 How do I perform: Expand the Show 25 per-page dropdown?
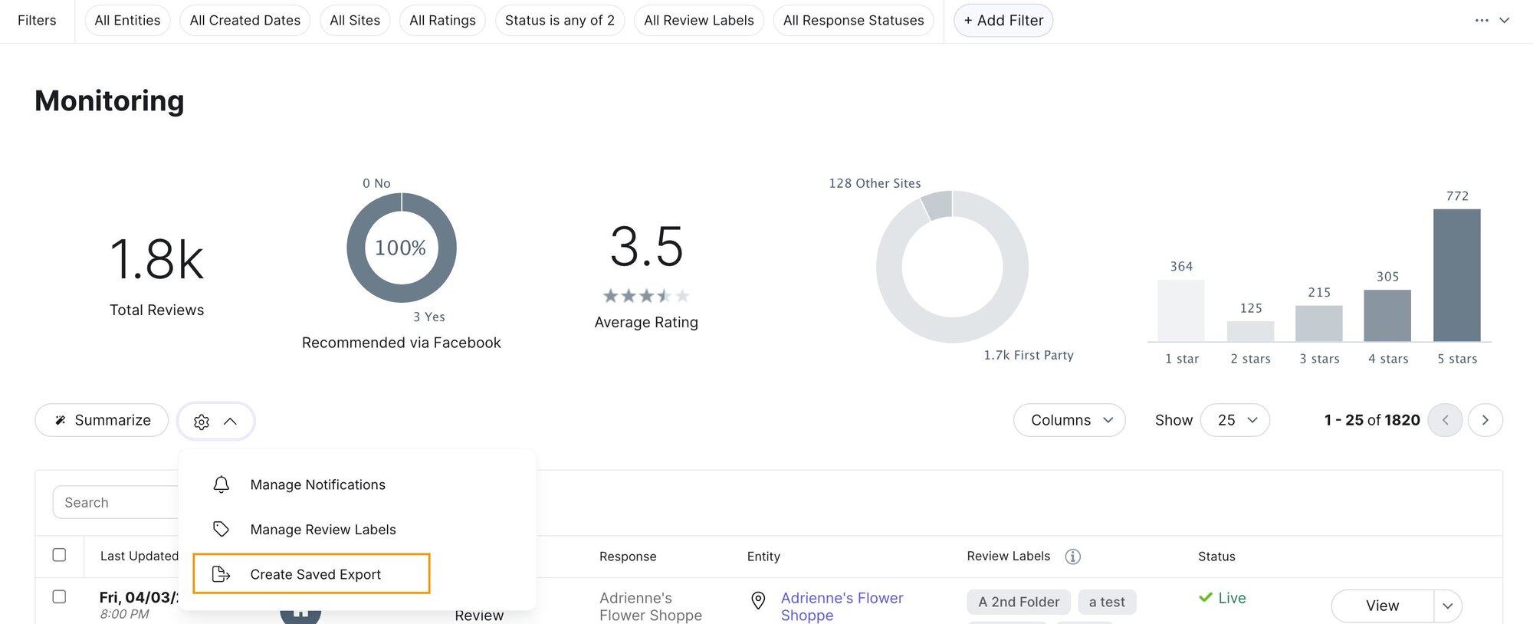pyautogui.click(x=1235, y=420)
